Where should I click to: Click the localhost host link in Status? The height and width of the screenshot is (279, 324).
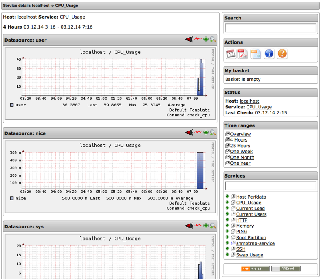coord(249,101)
